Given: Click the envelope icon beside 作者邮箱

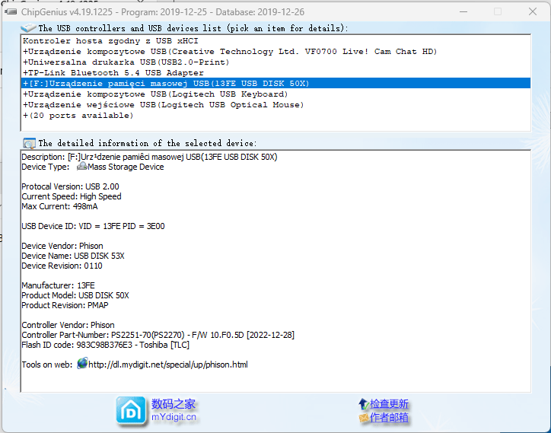Looking at the screenshot, I should (x=364, y=418).
